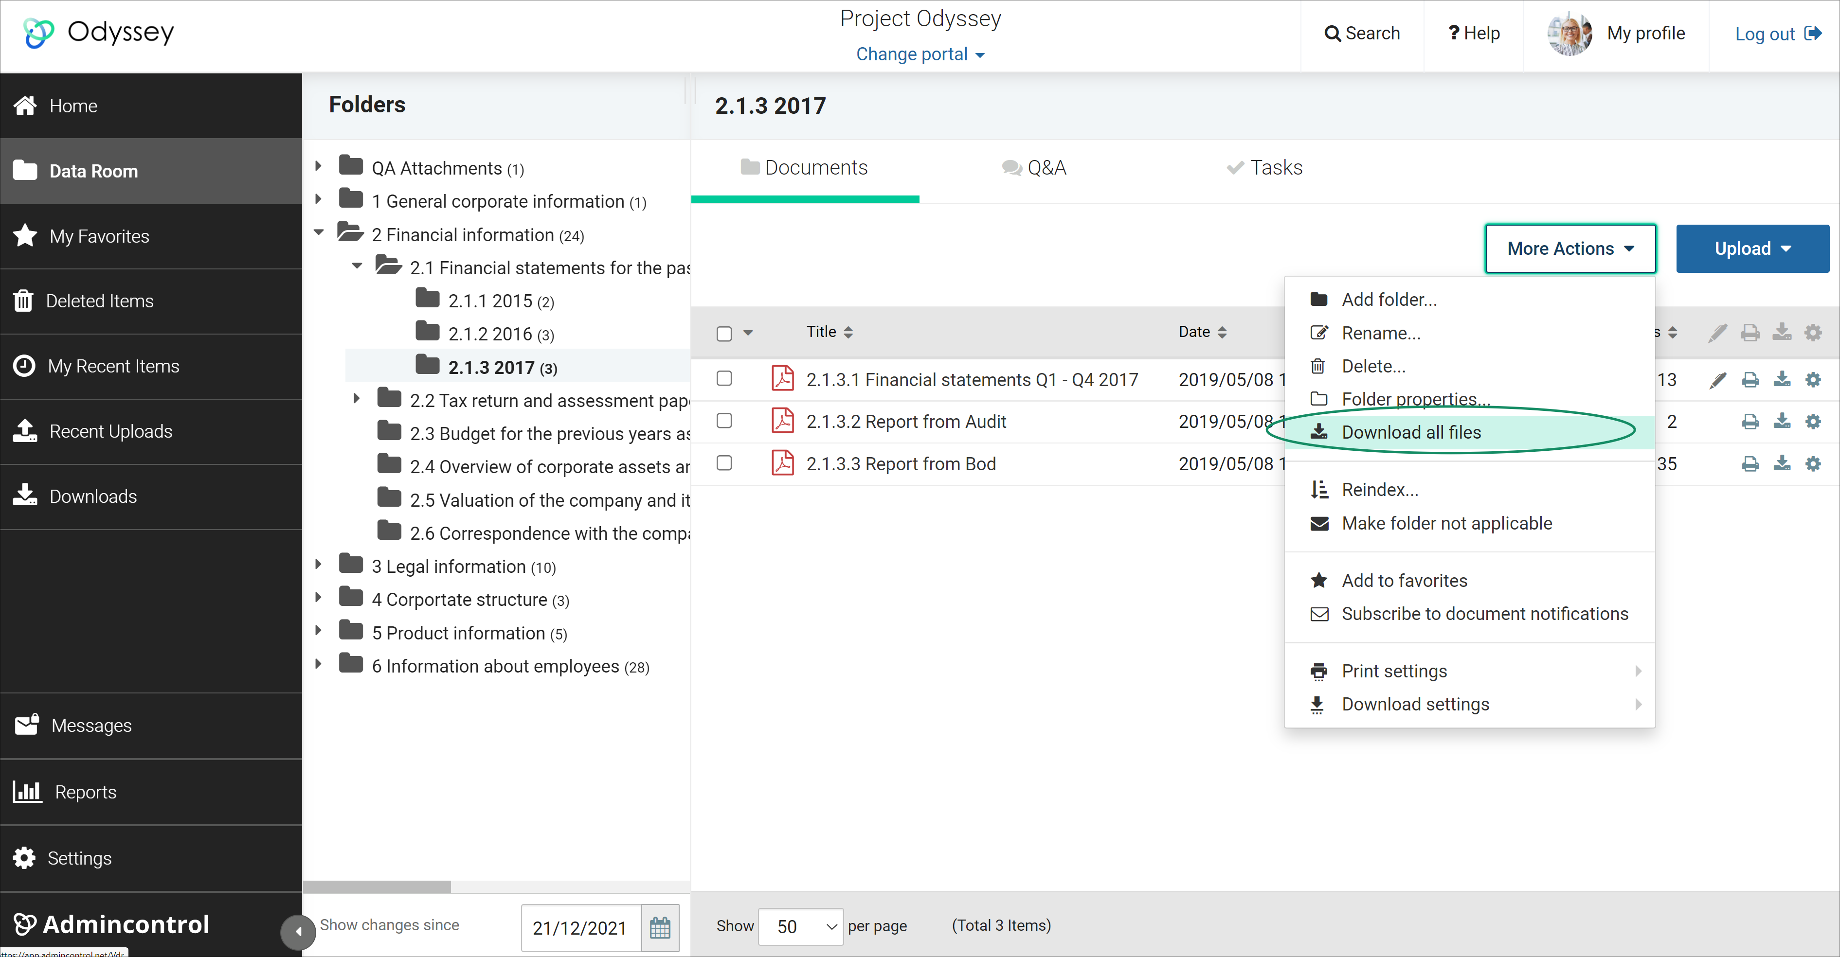This screenshot has height=957, width=1840.
Task: Open Change portal dropdown
Action: [920, 54]
